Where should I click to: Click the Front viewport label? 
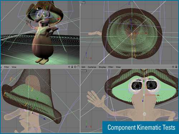click(x=83, y=71)
